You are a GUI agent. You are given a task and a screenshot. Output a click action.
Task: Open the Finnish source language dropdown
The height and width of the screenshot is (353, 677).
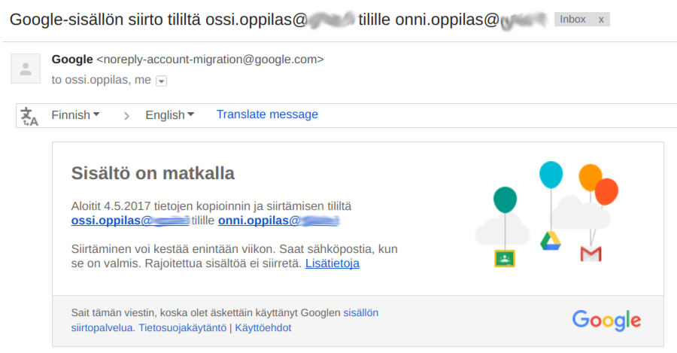(x=75, y=115)
